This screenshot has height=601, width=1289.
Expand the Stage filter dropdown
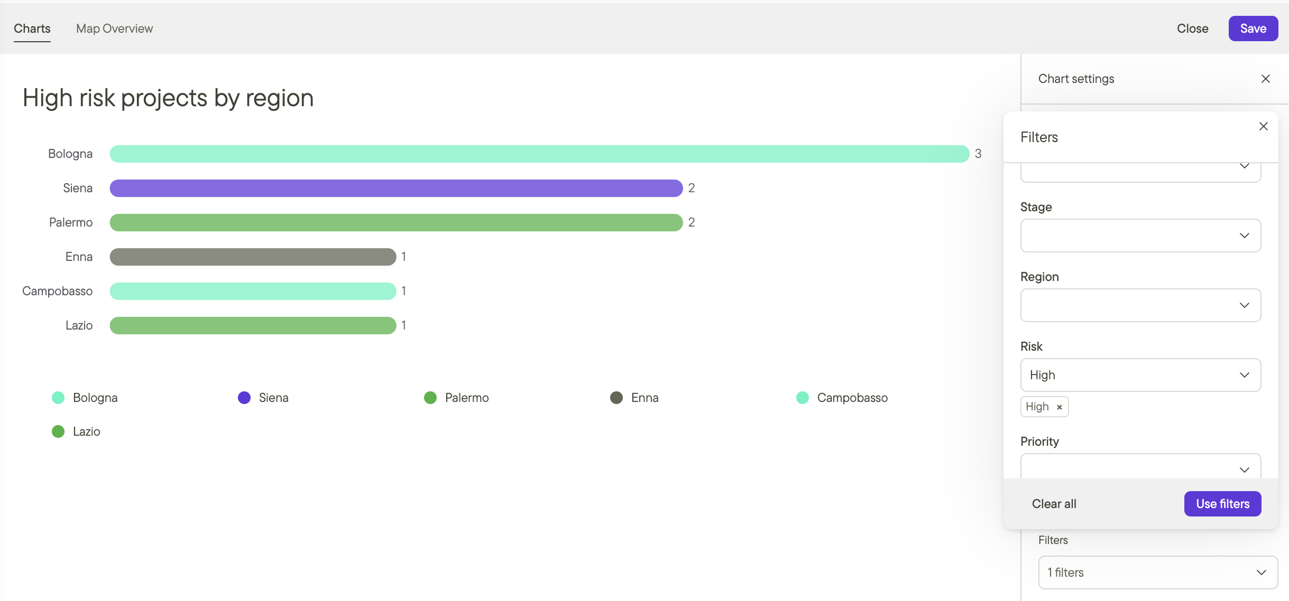tap(1140, 236)
